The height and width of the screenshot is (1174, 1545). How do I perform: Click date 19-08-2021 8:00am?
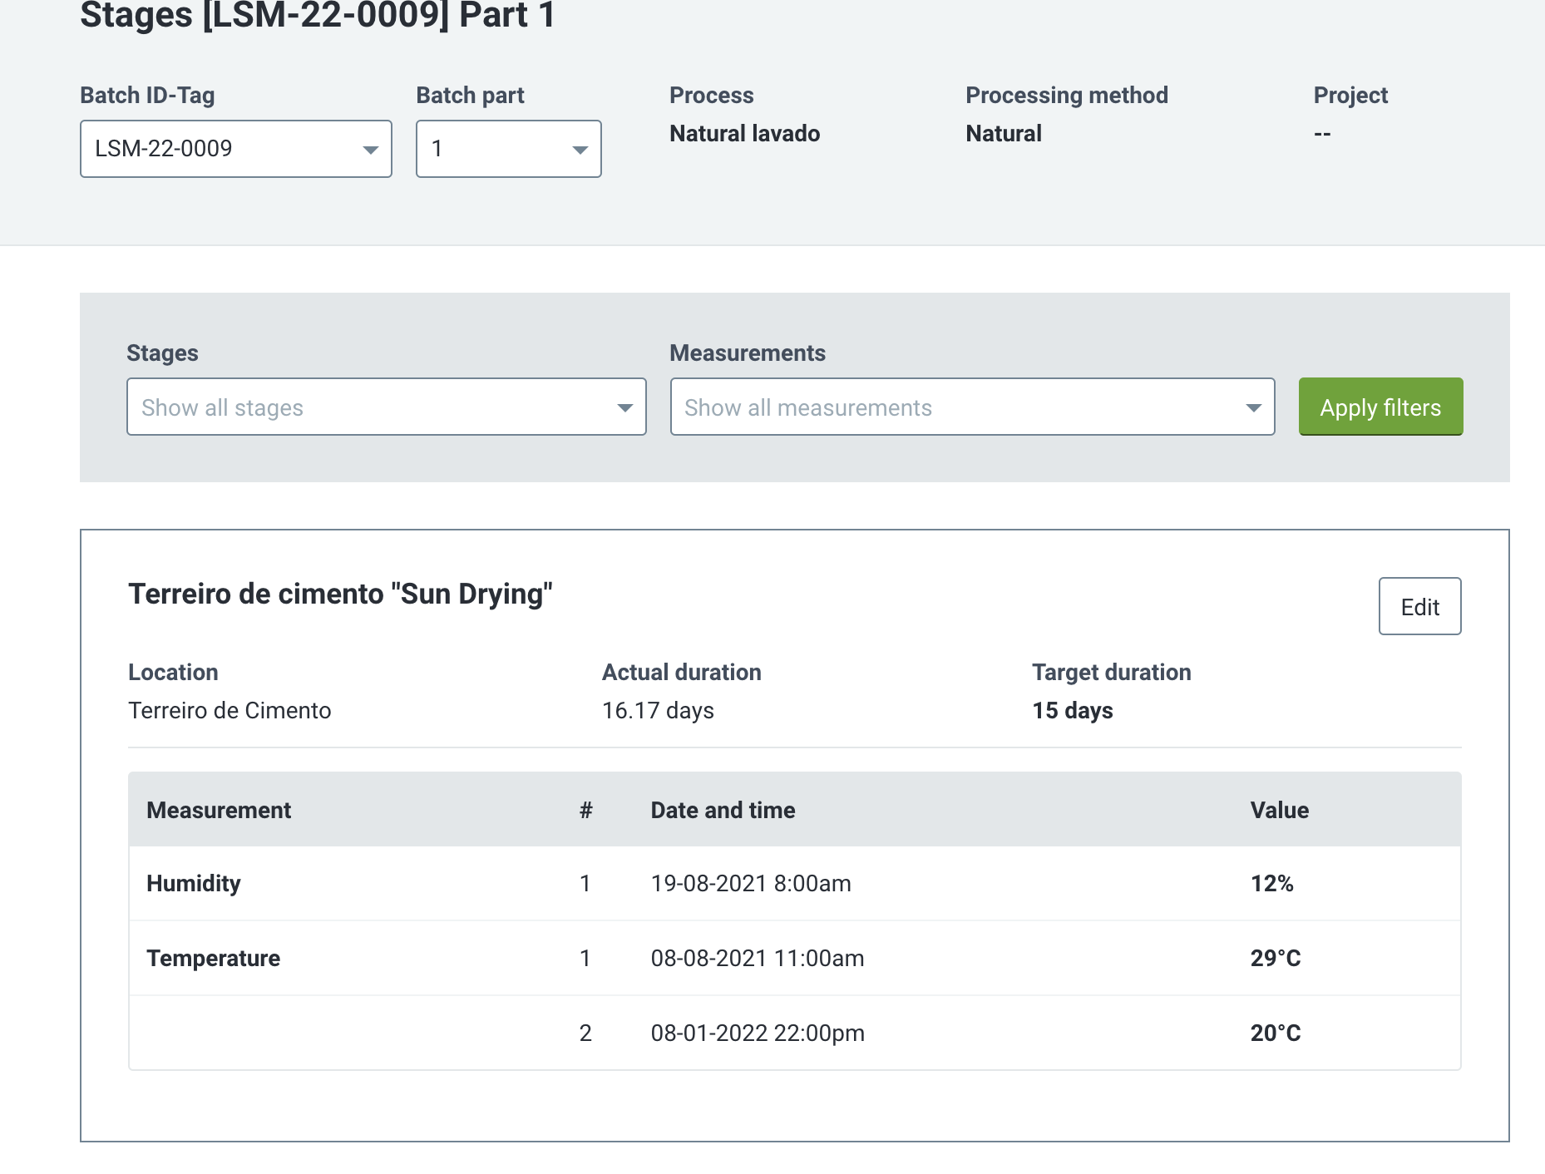tap(751, 883)
